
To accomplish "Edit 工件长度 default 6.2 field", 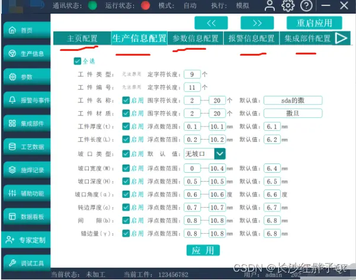I will point(272,139).
